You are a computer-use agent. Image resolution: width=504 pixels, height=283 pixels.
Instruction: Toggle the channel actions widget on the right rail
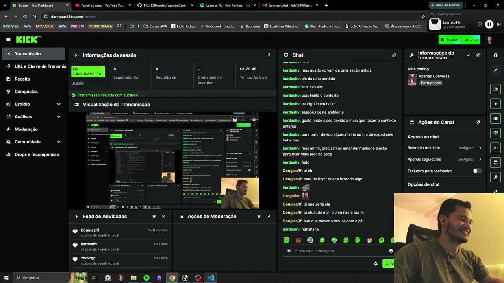tap(495, 162)
